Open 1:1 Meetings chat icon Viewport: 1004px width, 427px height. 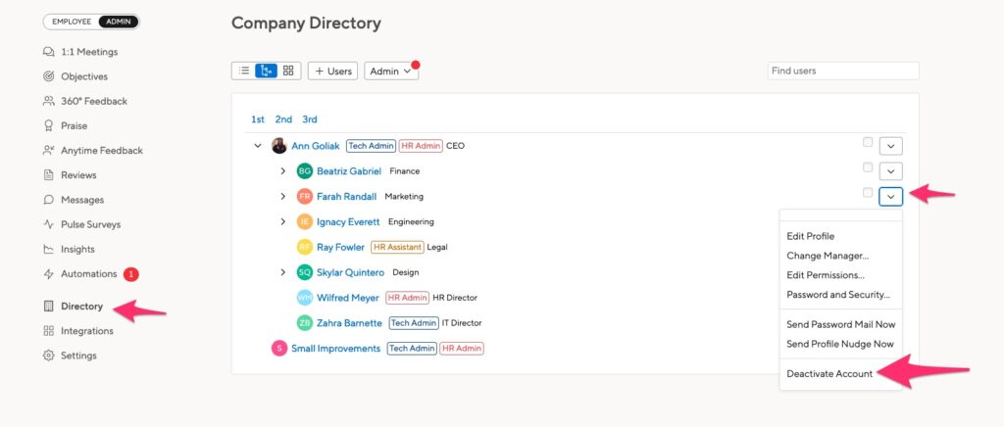[49, 52]
